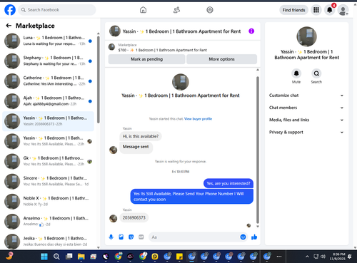Open Sincere conversation in list
Image resolution: width=357 pixels, height=263 pixels.
[x=48, y=181]
